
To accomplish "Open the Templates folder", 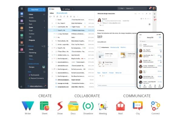I will pyautogui.click(x=32, y=21).
